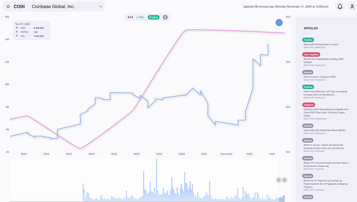The height and width of the screenshot is (202, 357).
Task: Click the 10/22 x-axis date label
Action: tap(136, 154)
